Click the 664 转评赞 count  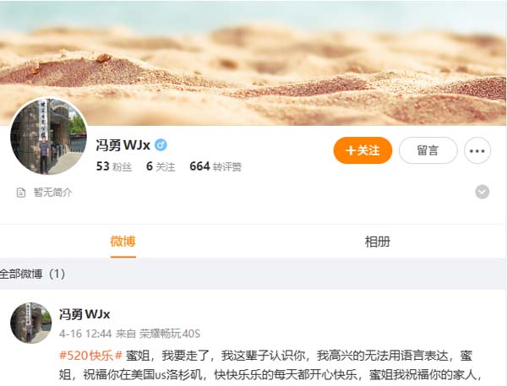[215, 166]
